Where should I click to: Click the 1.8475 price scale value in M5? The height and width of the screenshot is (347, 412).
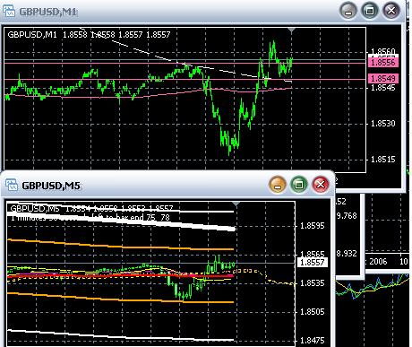point(312,341)
